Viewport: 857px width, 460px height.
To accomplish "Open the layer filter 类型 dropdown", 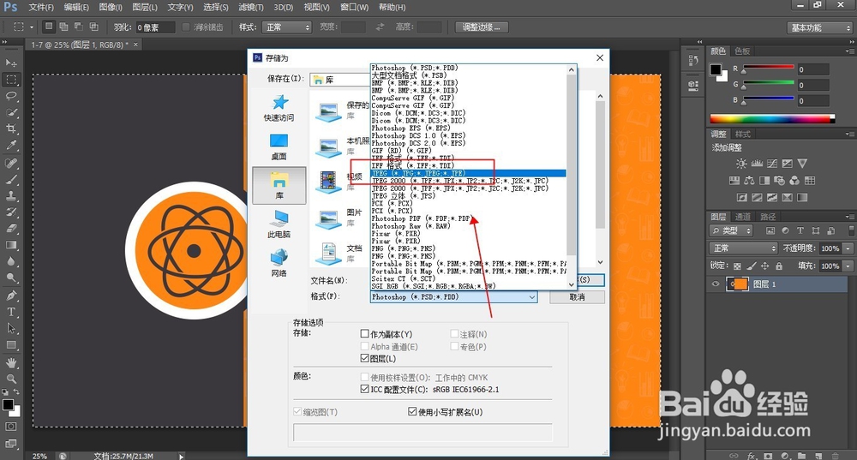I will tap(731, 230).
